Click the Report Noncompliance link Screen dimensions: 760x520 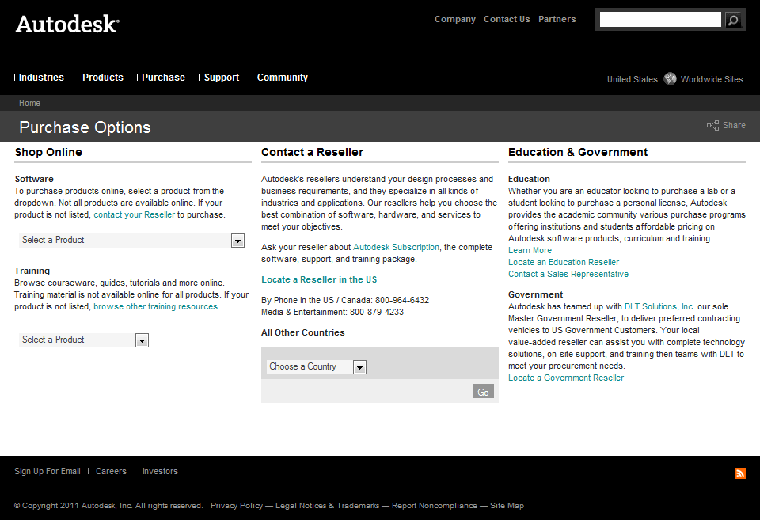click(x=435, y=506)
